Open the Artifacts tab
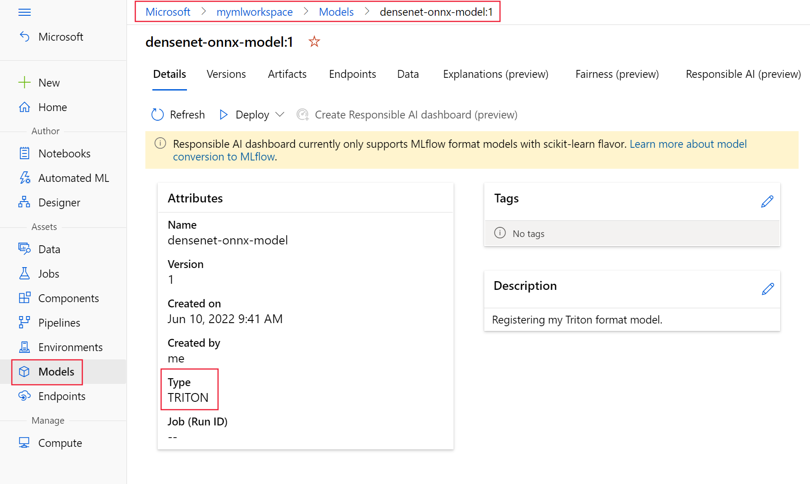 [x=287, y=74]
